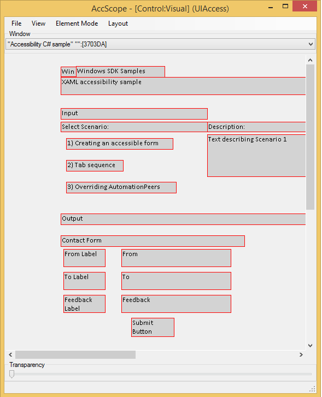Viewport: 322px width, 397px height.
Task: Select '3) Overriding AutomationPeers' element
Action: pyautogui.click(x=121, y=187)
